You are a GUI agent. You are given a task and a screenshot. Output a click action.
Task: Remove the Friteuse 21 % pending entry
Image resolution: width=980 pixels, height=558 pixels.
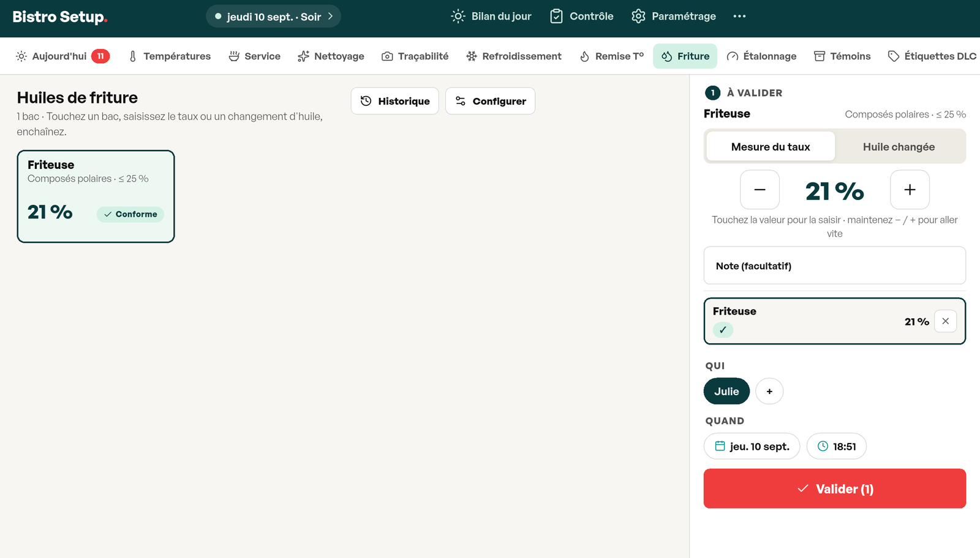945,321
